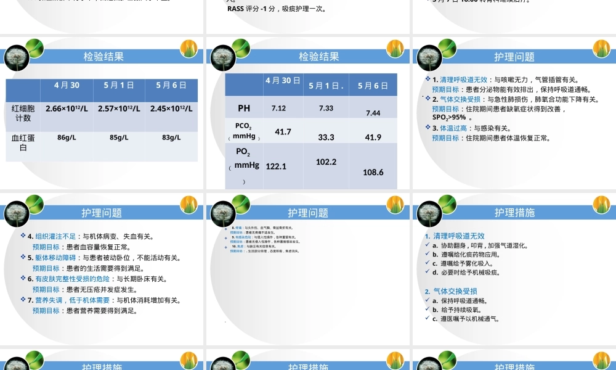
Task: Click the PH row label
Action: 244,108
